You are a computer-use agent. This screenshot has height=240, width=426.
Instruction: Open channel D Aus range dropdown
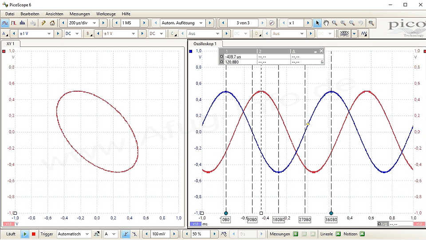pyautogui.click(x=302, y=34)
